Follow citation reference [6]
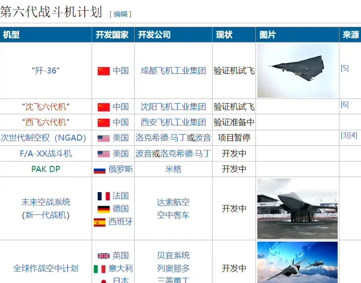 click(344, 104)
